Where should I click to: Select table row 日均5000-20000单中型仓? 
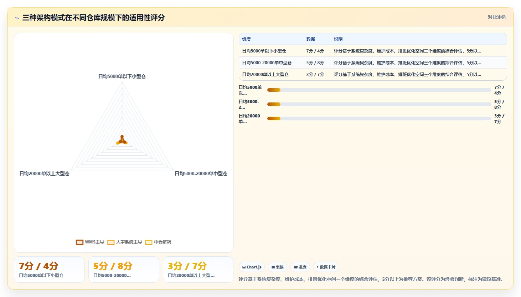[x=373, y=63]
